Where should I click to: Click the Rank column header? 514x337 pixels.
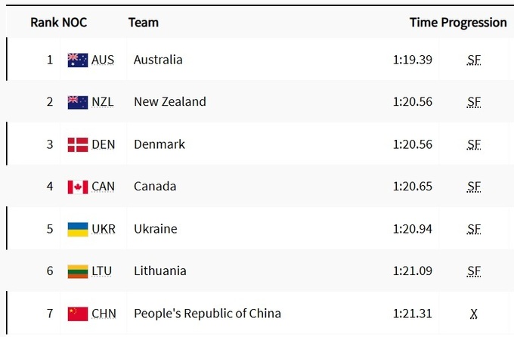tap(44, 23)
